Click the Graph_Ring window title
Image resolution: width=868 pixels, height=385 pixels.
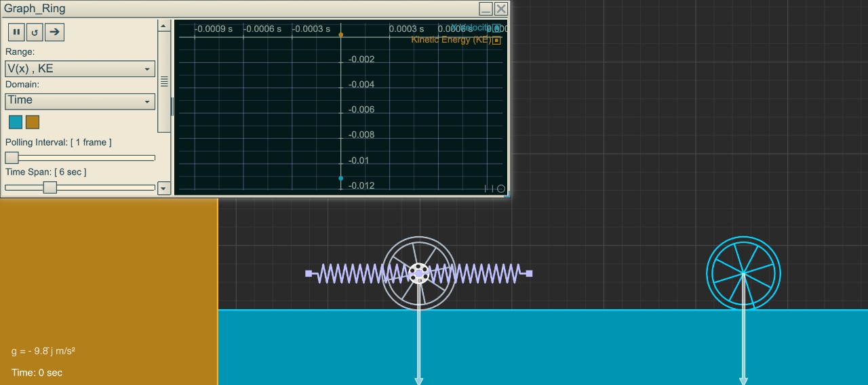pyautogui.click(x=35, y=9)
